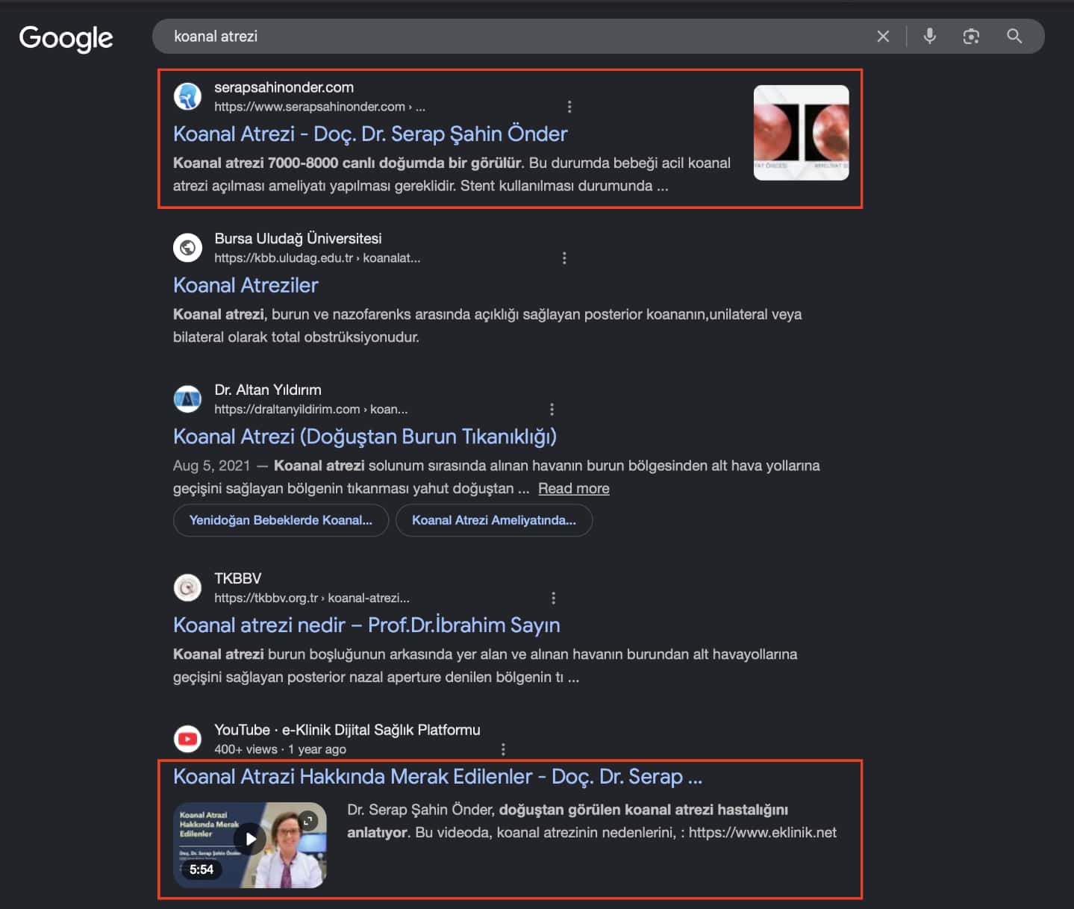The width and height of the screenshot is (1074, 909).
Task: Open Koanal Atrazi Hakkında Merak Edilenler video link
Action: pos(437,777)
